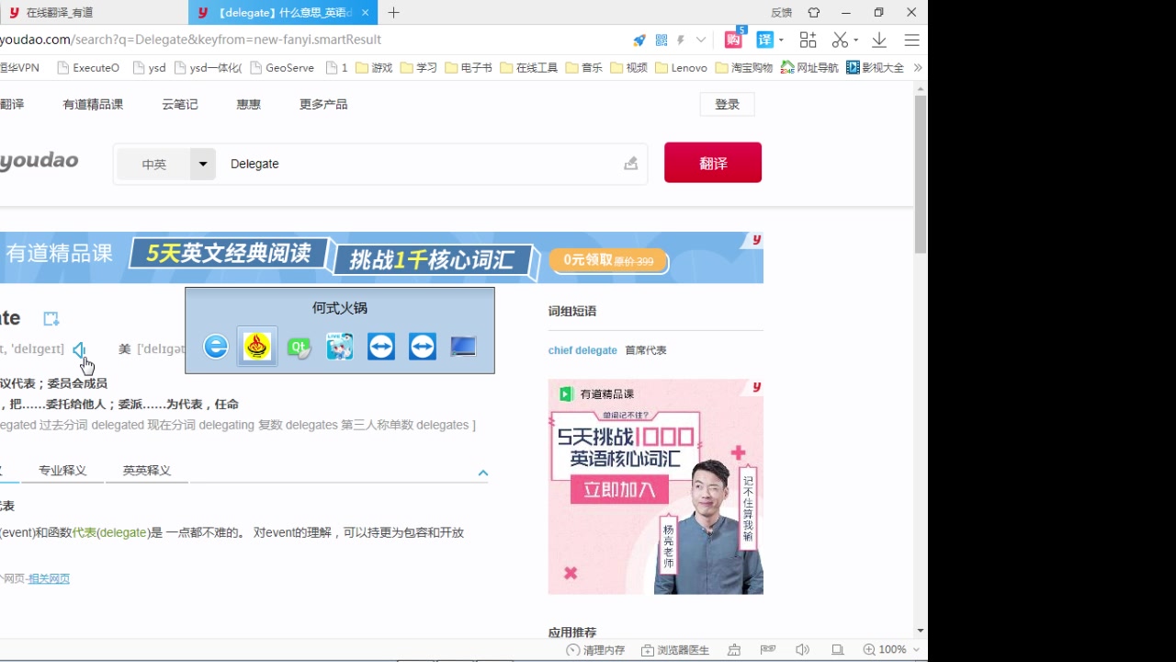Play the pronunciation speaker icon
The width and height of the screenshot is (1176, 662).
point(79,349)
